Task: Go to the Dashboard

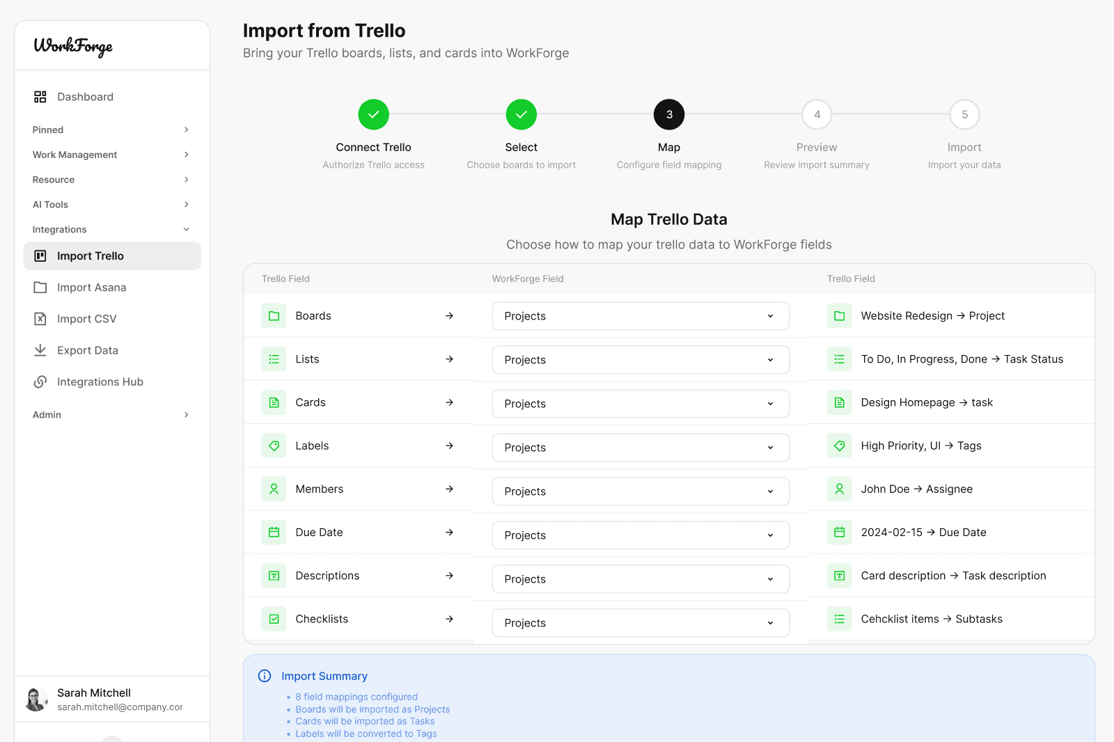Action: [85, 96]
